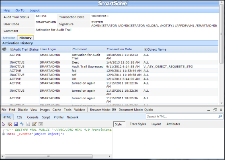This screenshot has width=225, height=160.
Task: Switch to the Activation tab
Action: coord(9,38)
